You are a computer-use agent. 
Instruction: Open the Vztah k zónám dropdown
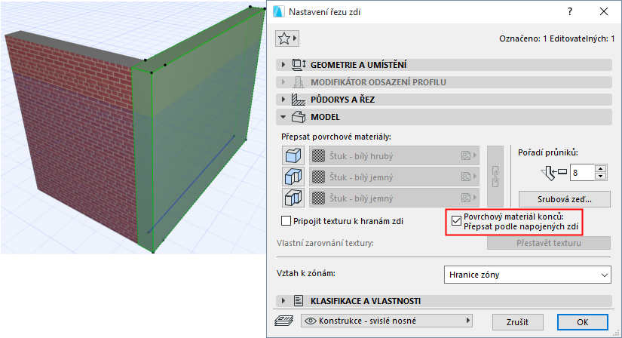tap(527, 275)
